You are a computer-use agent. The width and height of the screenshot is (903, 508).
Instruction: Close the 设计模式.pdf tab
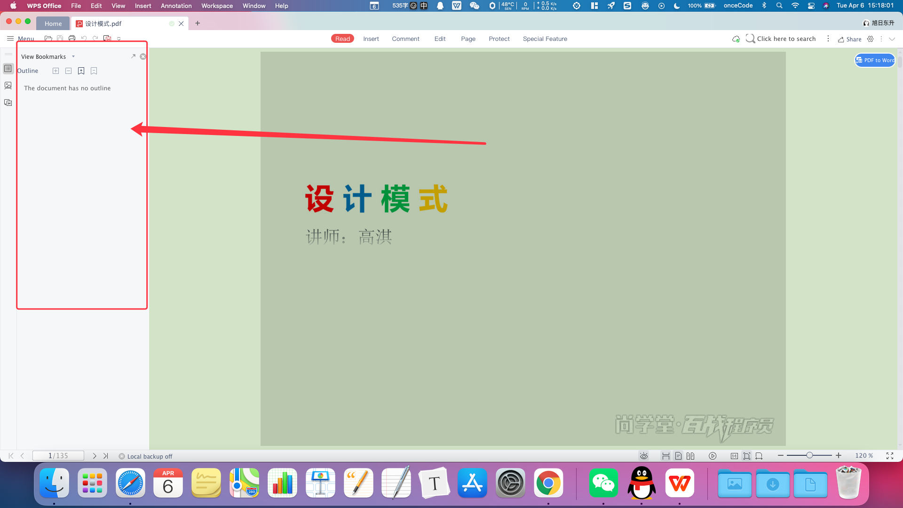pyautogui.click(x=181, y=24)
